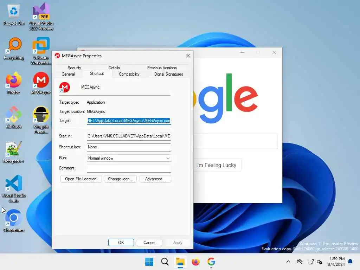
Task: Select the Git Bash desktop icon
Action: coord(14,117)
